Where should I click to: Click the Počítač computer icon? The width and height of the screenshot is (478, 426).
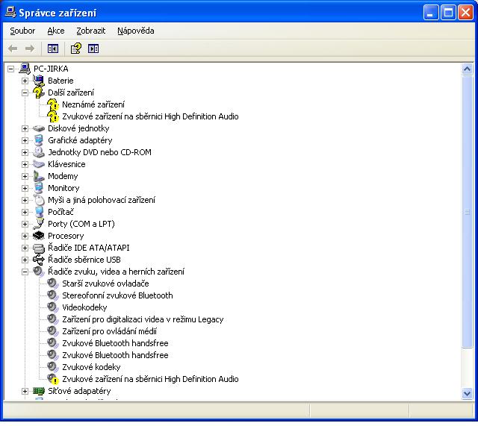[39, 212]
